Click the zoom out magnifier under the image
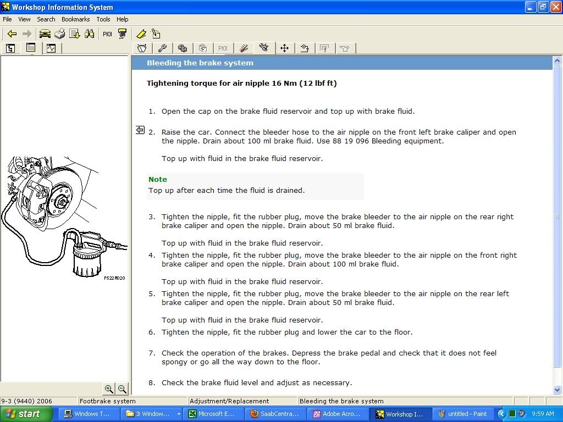The image size is (563, 422). (122, 389)
